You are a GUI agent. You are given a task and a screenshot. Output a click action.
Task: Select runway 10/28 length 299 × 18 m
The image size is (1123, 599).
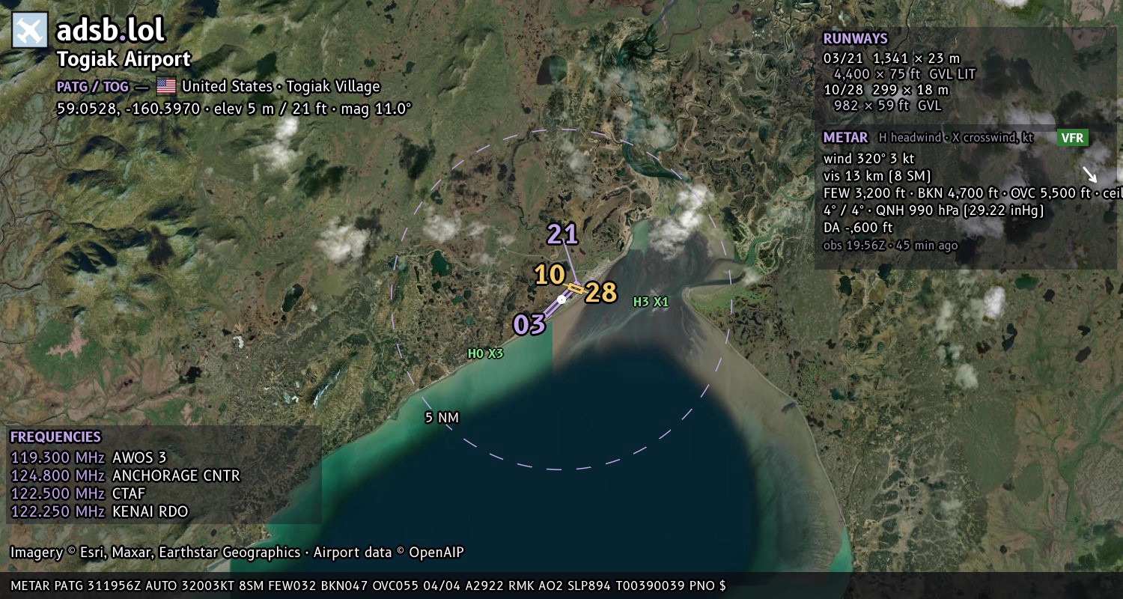(886, 90)
